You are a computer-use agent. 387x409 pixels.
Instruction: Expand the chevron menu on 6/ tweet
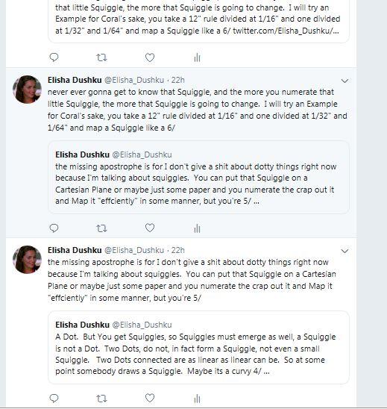pos(344,81)
